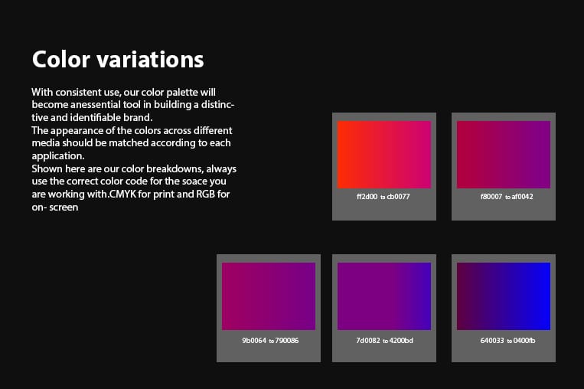Select the af0042 hex code text

point(520,197)
